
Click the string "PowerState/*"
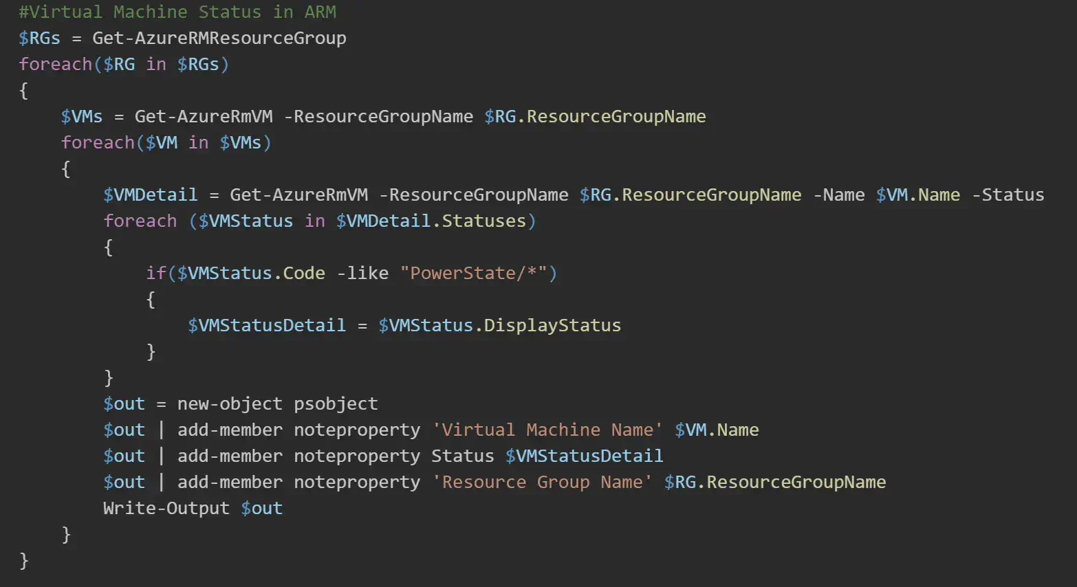pyautogui.click(x=479, y=273)
